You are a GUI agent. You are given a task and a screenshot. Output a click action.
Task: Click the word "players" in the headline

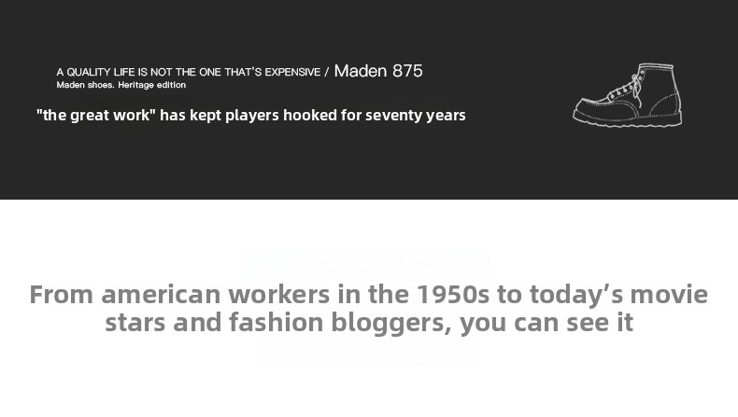pyautogui.click(x=251, y=116)
